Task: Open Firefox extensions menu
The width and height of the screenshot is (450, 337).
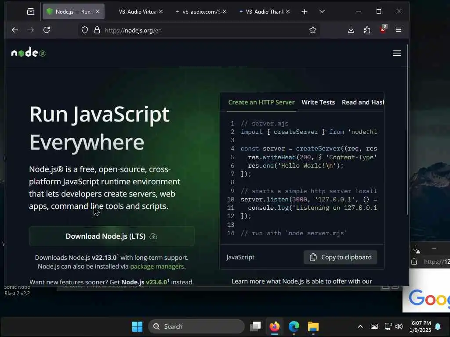Action: (367, 30)
